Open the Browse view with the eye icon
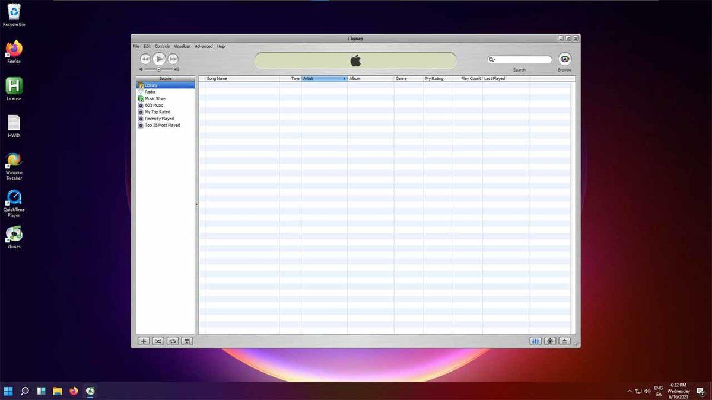Viewport: 712px width, 400px height. click(x=564, y=59)
